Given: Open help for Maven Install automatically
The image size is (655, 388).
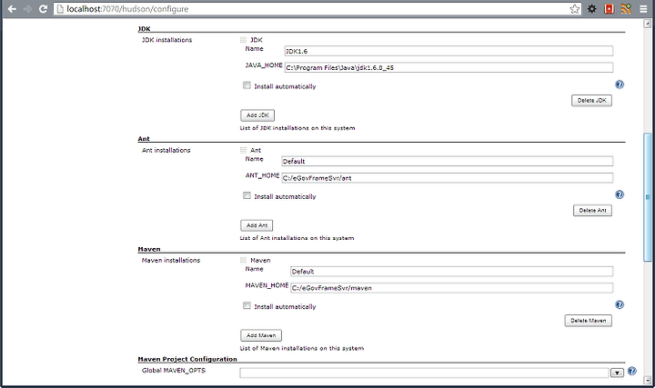Looking at the screenshot, I should tap(620, 305).
